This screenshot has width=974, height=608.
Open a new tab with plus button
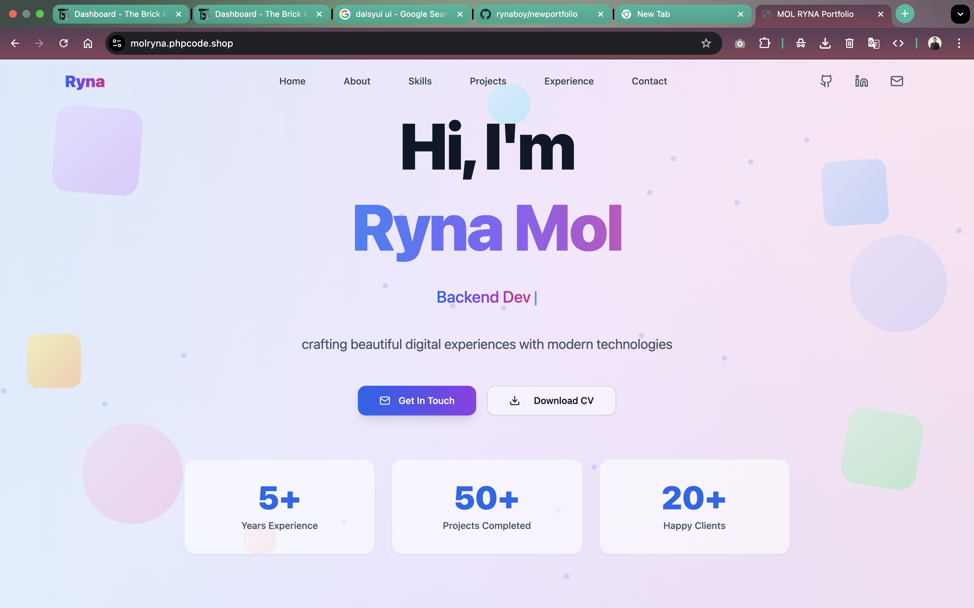pyautogui.click(x=905, y=14)
